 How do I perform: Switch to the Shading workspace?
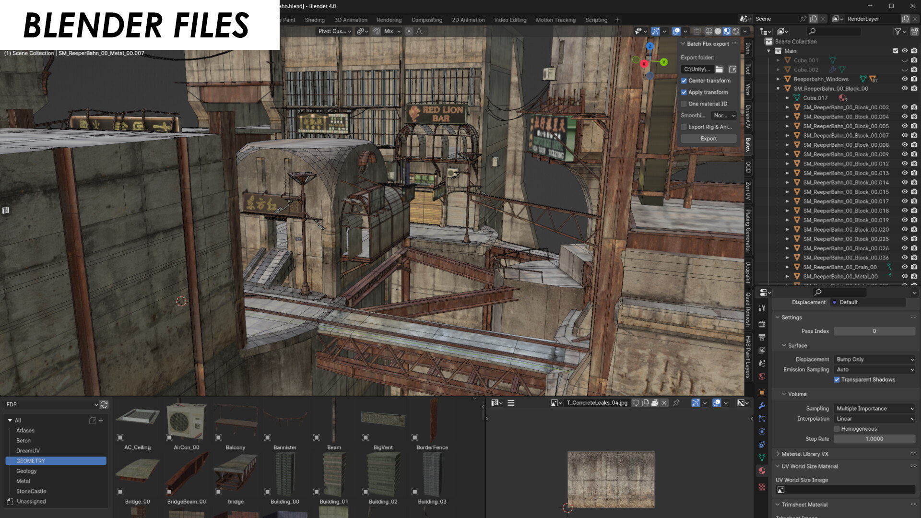point(315,20)
